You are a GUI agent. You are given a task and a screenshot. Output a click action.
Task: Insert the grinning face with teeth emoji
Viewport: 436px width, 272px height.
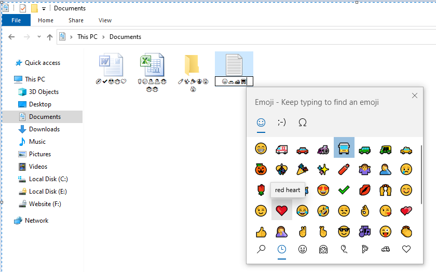click(261, 148)
